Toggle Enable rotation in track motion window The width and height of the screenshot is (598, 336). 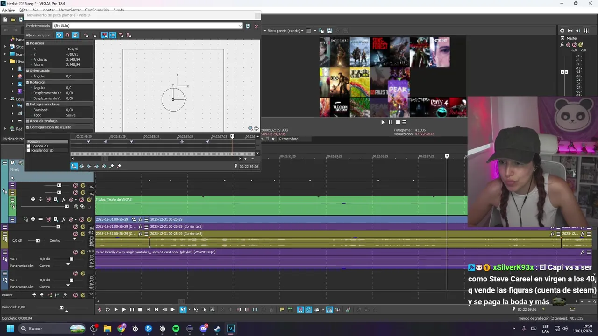coord(59,35)
